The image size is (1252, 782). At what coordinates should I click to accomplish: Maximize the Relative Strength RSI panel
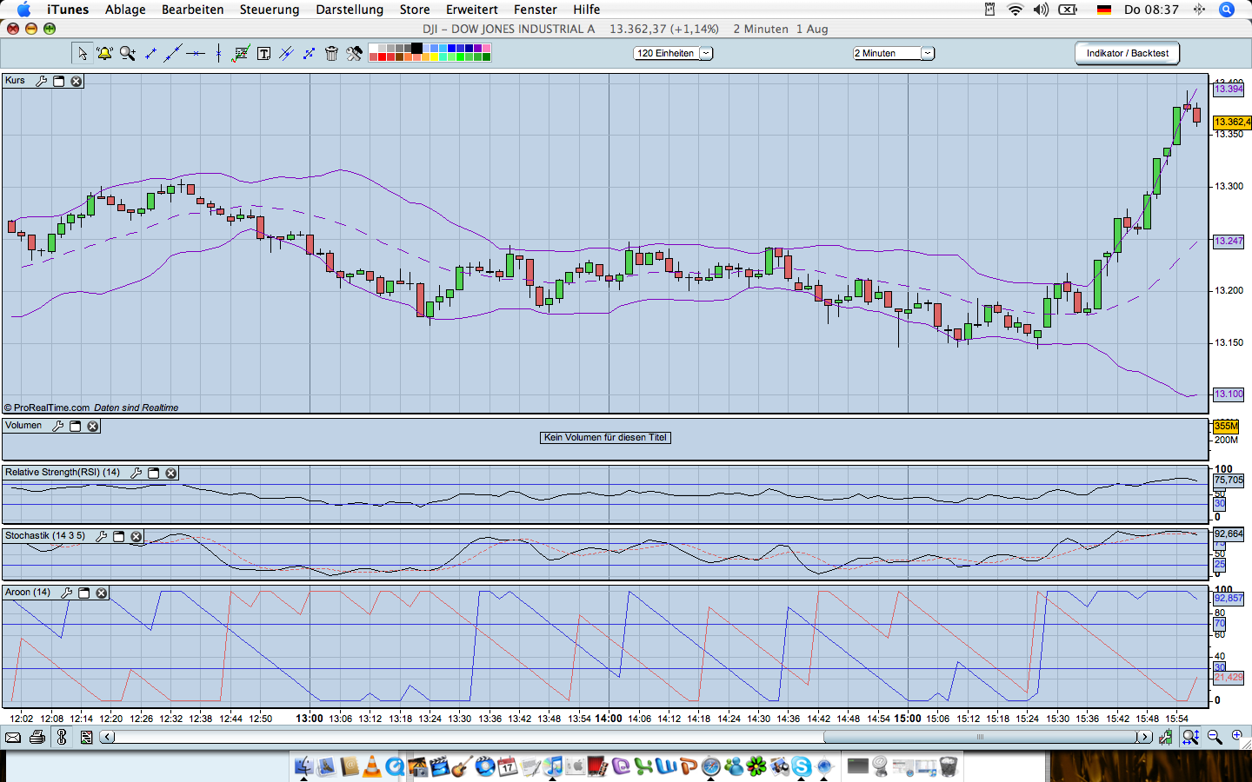(x=154, y=473)
